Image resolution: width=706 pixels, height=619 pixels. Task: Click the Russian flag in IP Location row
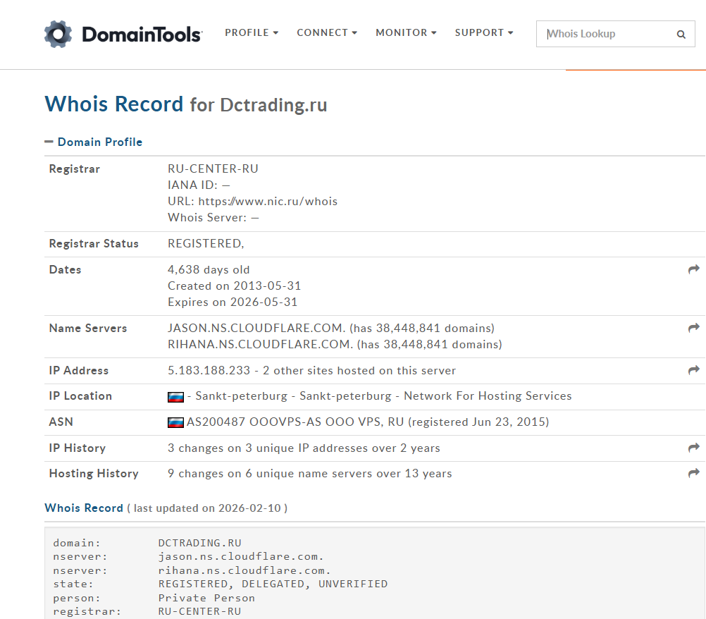(175, 397)
